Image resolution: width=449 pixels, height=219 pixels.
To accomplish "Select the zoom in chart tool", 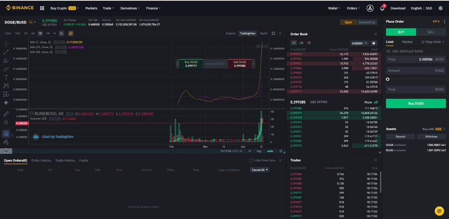I will click(x=6, y=122).
